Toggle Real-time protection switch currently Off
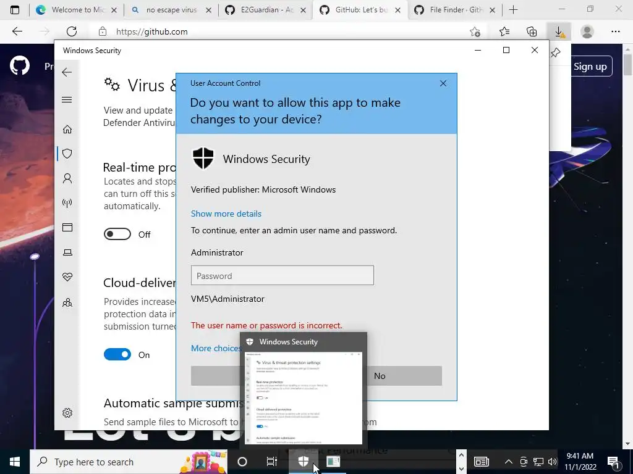The width and height of the screenshot is (633, 474). [x=117, y=234]
